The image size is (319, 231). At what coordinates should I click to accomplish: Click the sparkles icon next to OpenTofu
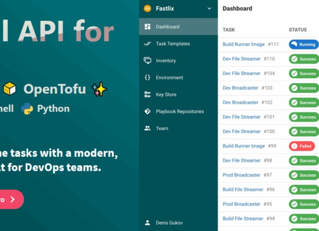99,89
